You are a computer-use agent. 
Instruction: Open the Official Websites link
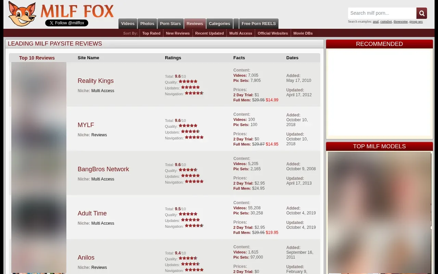click(x=273, y=33)
